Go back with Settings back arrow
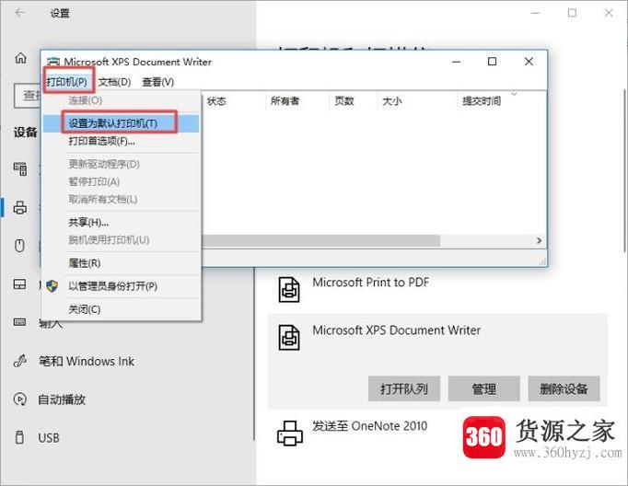This screenshot has height=486, width=628. click(20, 13)
